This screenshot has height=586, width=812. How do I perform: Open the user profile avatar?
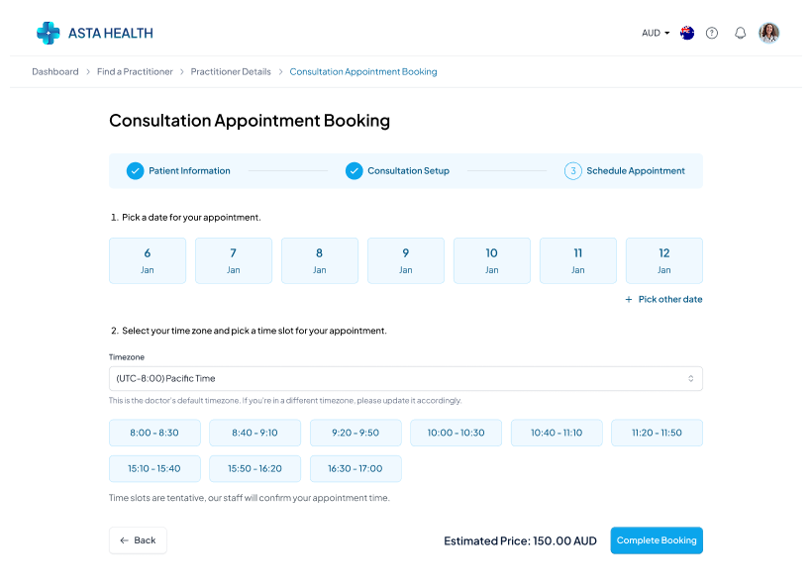pyautogui.click(x=769, y=33)
